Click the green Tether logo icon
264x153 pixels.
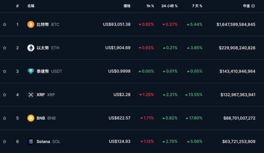point(31,71)
